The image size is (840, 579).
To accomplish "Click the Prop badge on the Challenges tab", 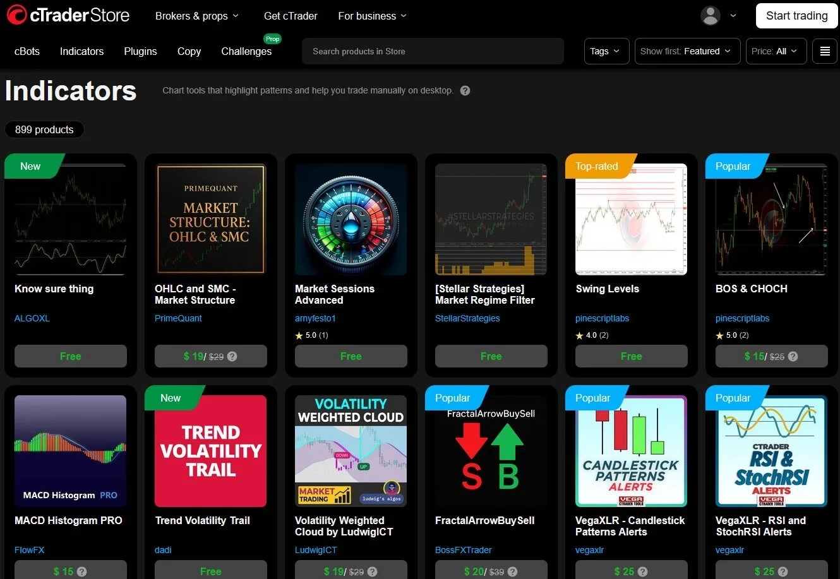I will [272, 39].
